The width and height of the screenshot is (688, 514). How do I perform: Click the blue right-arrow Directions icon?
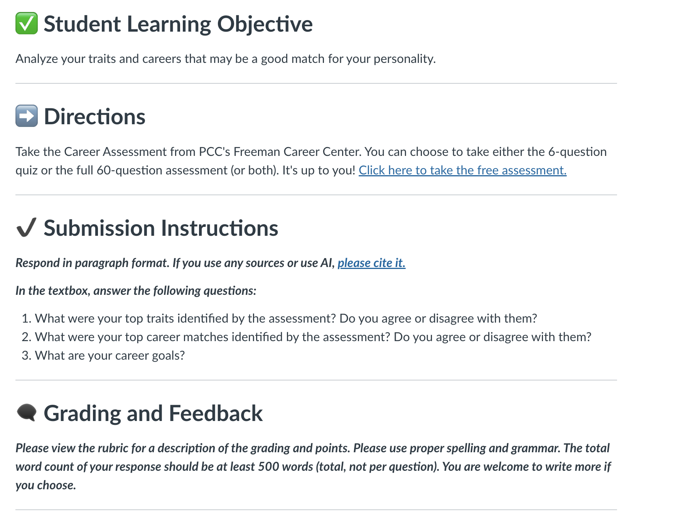[x=27, y=116]
